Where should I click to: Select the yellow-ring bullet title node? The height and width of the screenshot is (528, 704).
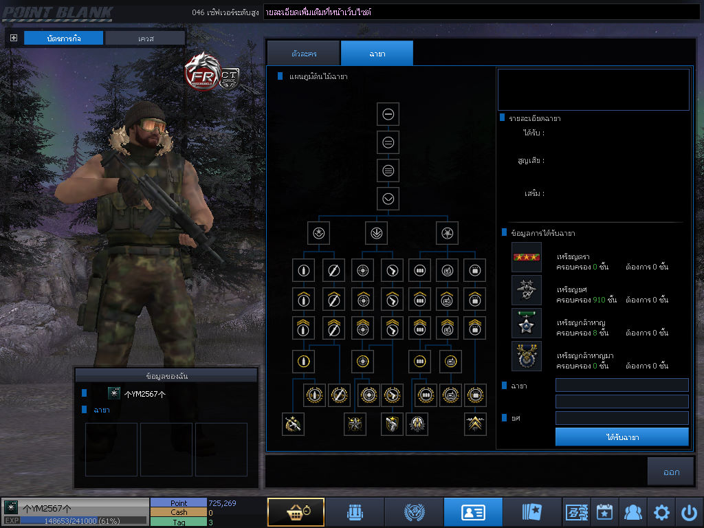pos(303,362)
